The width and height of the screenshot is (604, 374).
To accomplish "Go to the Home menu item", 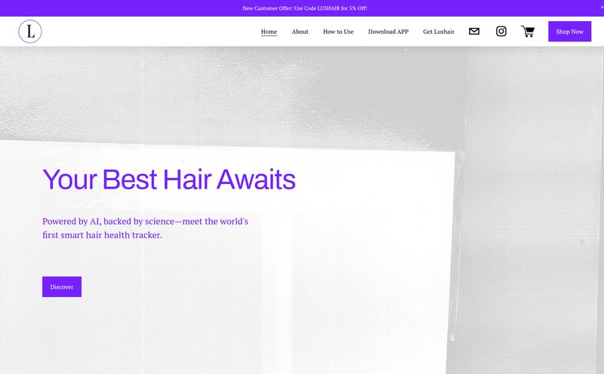I will 269,32.
